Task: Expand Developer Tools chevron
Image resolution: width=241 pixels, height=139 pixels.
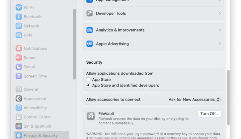Action: click(x=220, y=13)
